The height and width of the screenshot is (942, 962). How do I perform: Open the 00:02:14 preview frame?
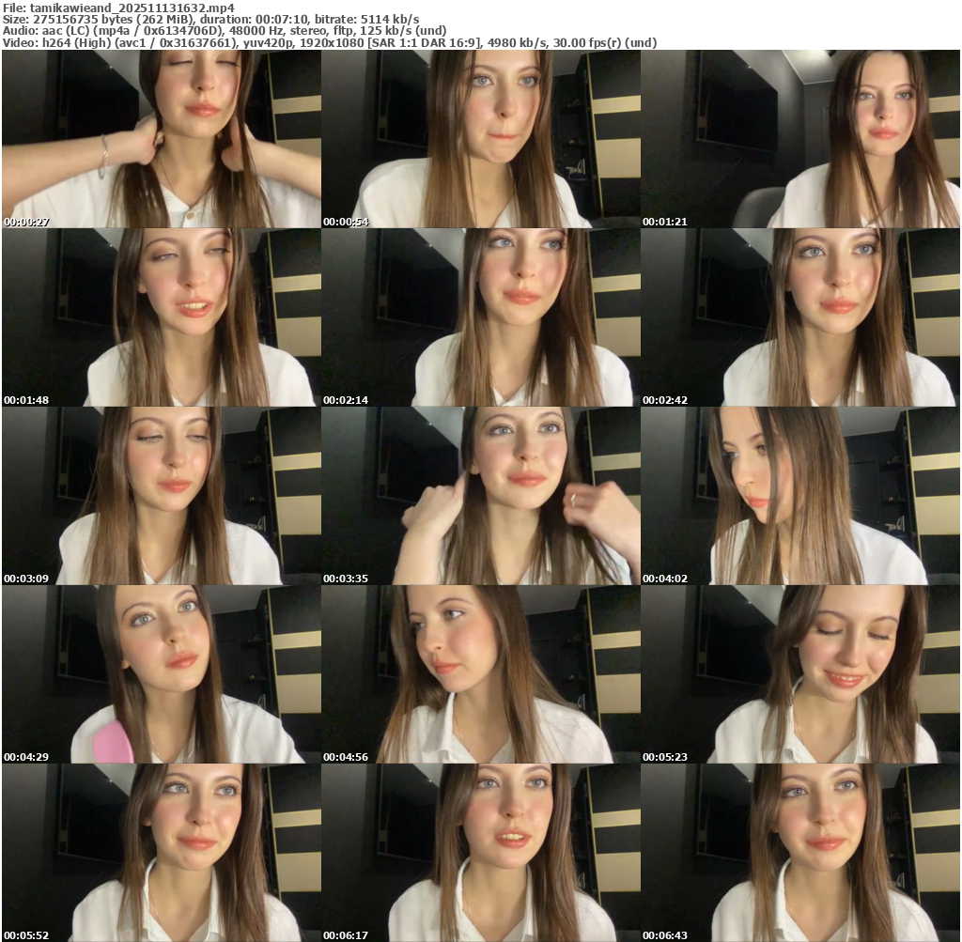[480, 317]
